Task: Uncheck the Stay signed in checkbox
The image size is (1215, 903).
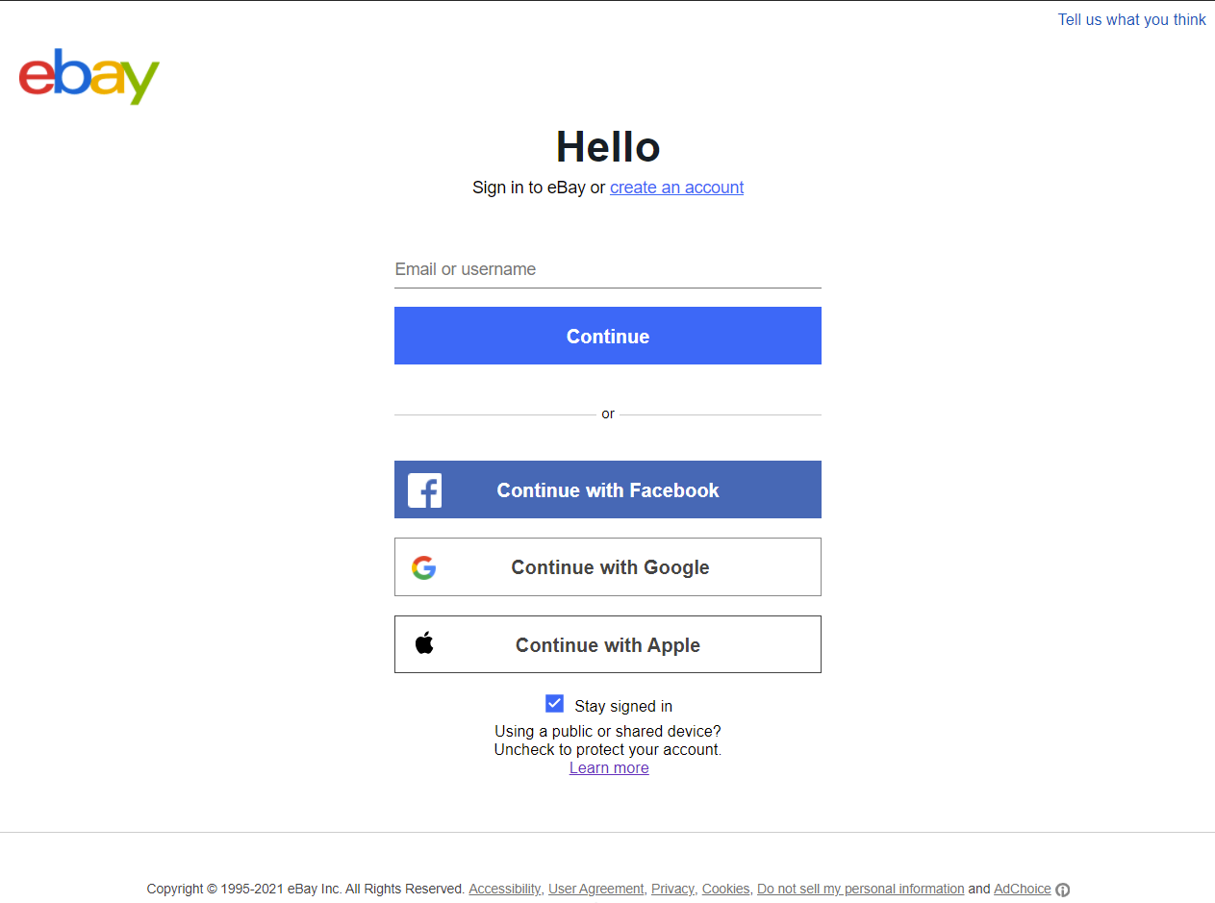Action: click(x=554, y=704)
